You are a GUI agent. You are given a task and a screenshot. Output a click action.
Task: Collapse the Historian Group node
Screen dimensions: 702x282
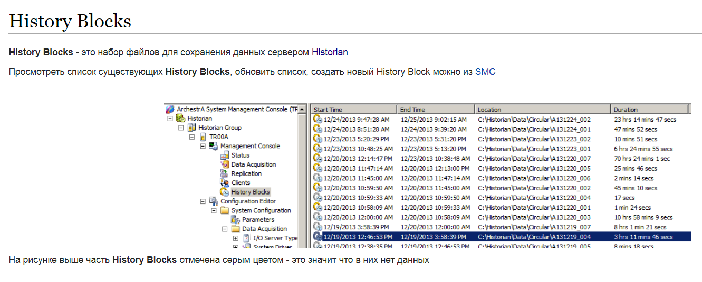181,128
